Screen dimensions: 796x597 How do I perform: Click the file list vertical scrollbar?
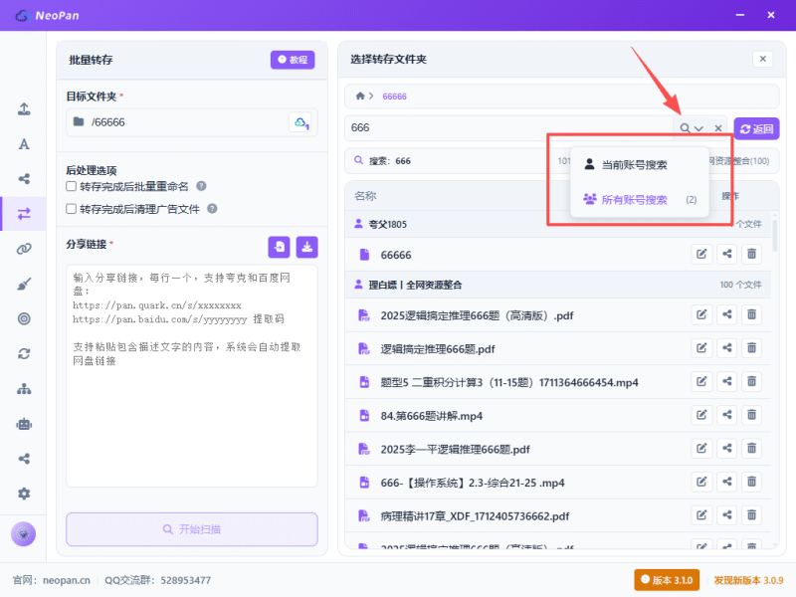775,239
